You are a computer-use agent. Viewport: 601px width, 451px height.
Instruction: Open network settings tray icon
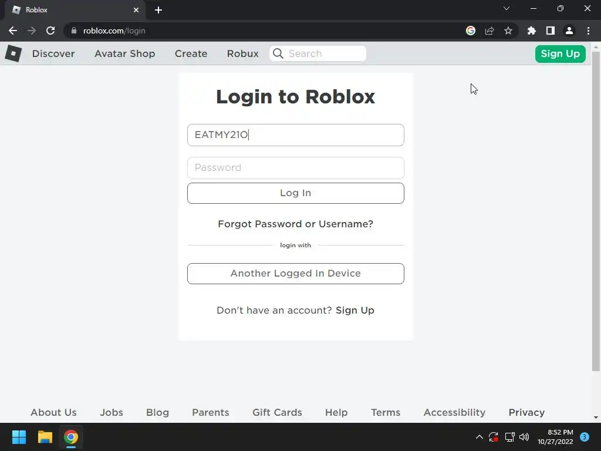point(509,437)
